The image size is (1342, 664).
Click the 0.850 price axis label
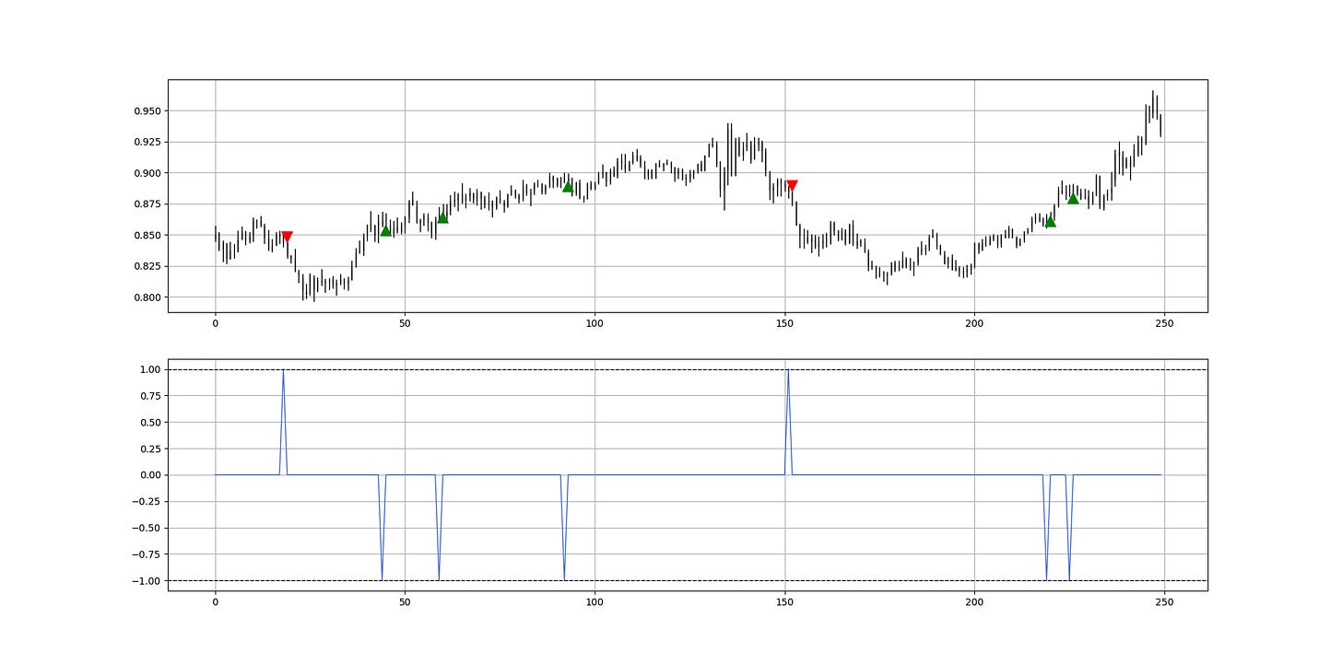point(147,235)
